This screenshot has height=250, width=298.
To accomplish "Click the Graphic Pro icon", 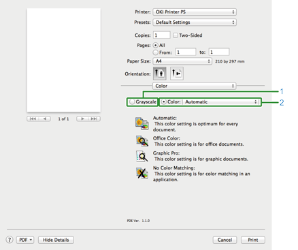I will 142,156.
